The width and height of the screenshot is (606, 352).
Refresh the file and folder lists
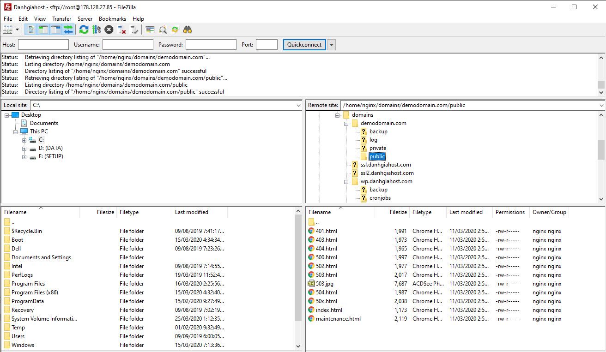coord(84,30)
